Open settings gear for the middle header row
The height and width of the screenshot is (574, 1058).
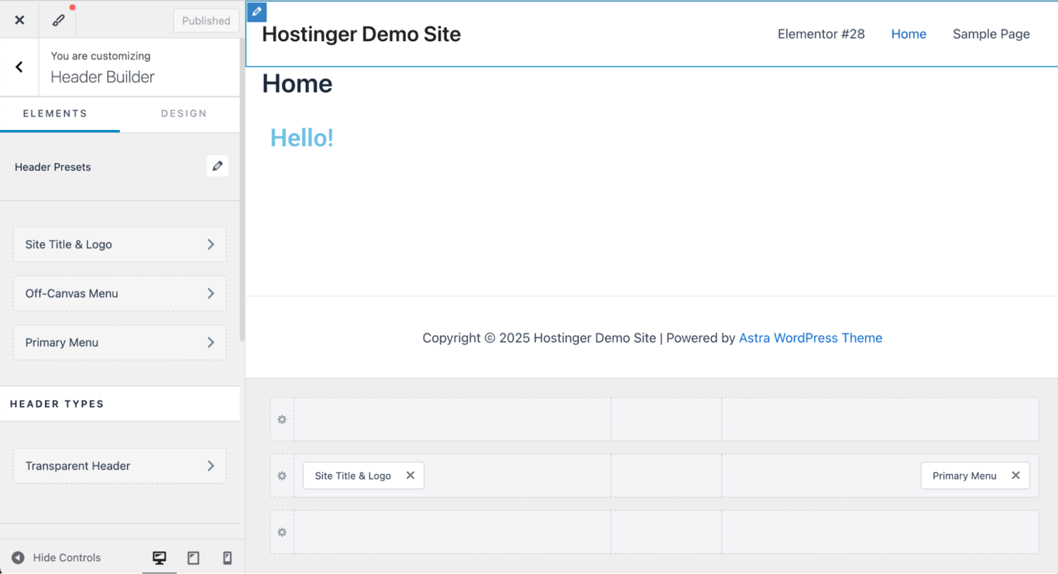(x=281, y=475)
